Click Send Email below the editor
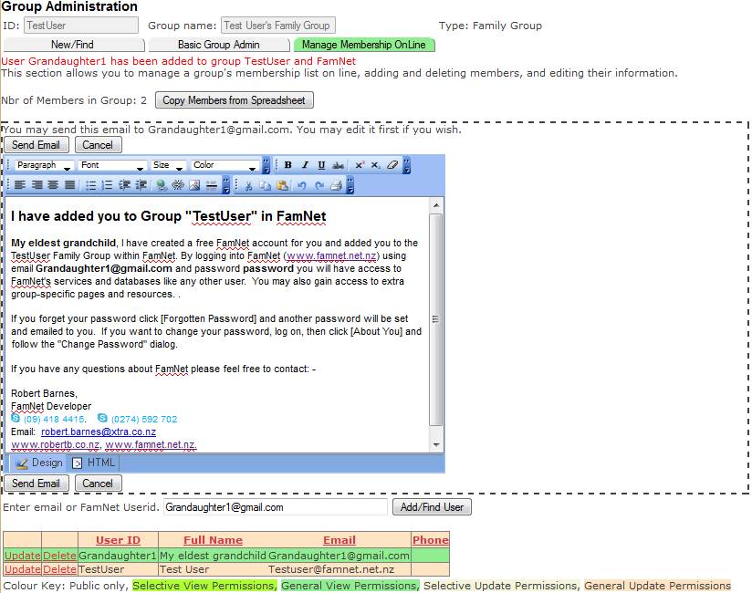Image resolution: width=752 pixels, height=593 pixels. click(x=37, y=484)
